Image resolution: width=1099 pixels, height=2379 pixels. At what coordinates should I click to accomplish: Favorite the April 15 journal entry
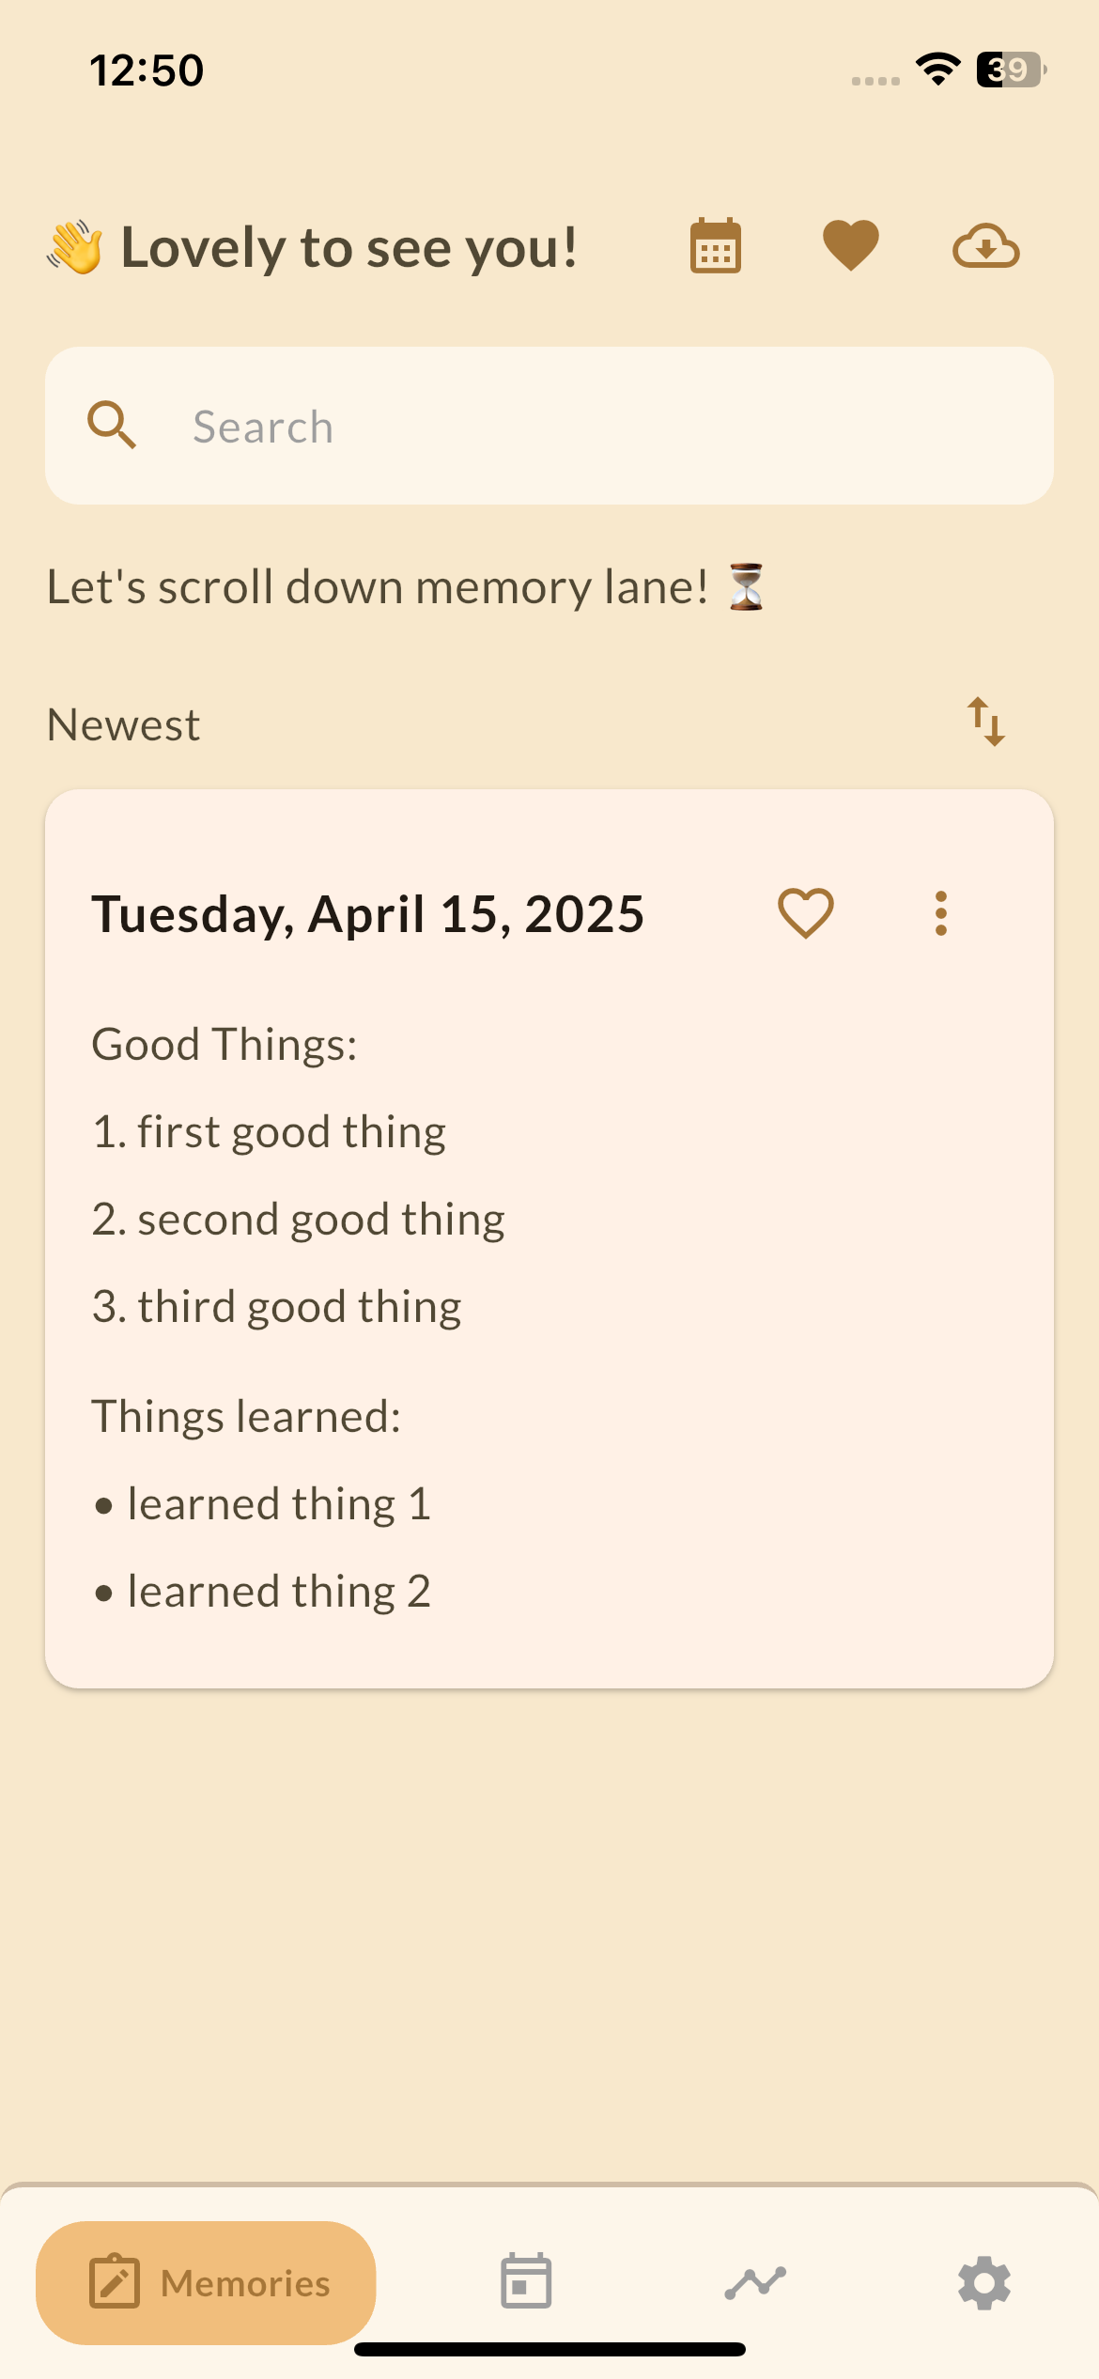806,911
